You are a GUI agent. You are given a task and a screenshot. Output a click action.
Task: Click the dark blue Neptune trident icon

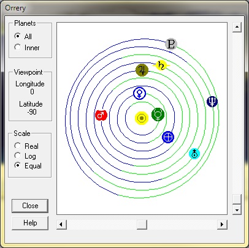pyautogui.click(x=212, y=102)
